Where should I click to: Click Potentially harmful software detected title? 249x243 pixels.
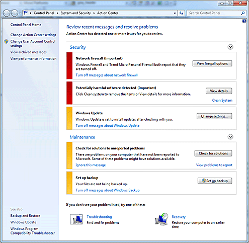[x=116, y=88]
